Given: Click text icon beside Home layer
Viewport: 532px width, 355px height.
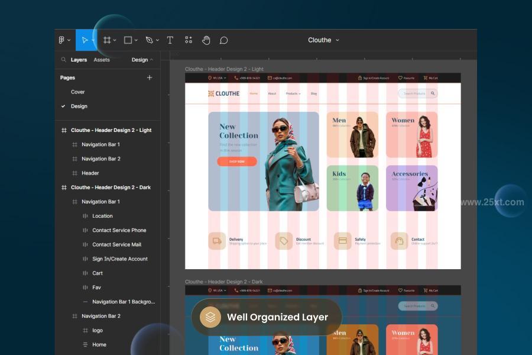Looking at the screenshot, I should (85, 344).
